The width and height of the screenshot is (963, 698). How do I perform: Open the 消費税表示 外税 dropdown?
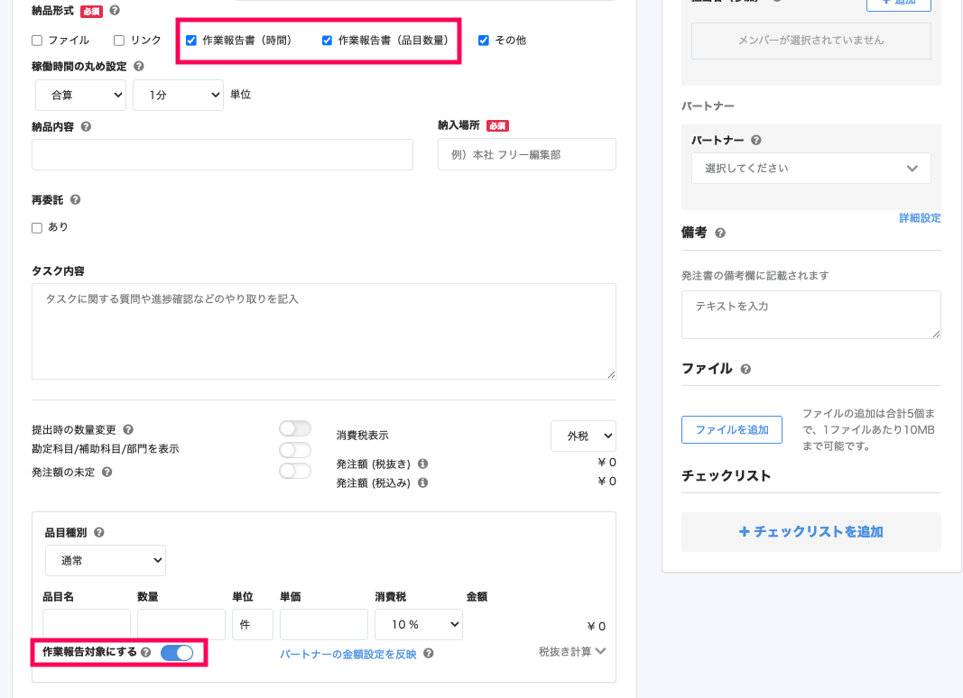click(583, 436)
